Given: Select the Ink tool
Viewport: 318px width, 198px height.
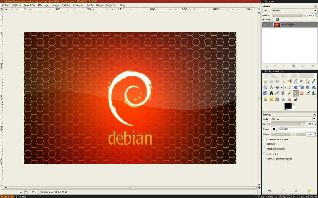Looking at the screenshot, I should (314, 93).
